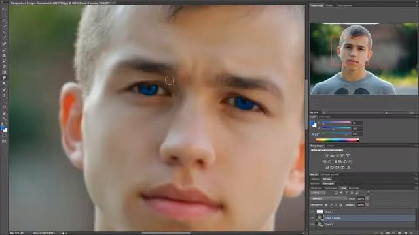Select the Eraser tool
The image size is (419, 235).
coord(4,67)
